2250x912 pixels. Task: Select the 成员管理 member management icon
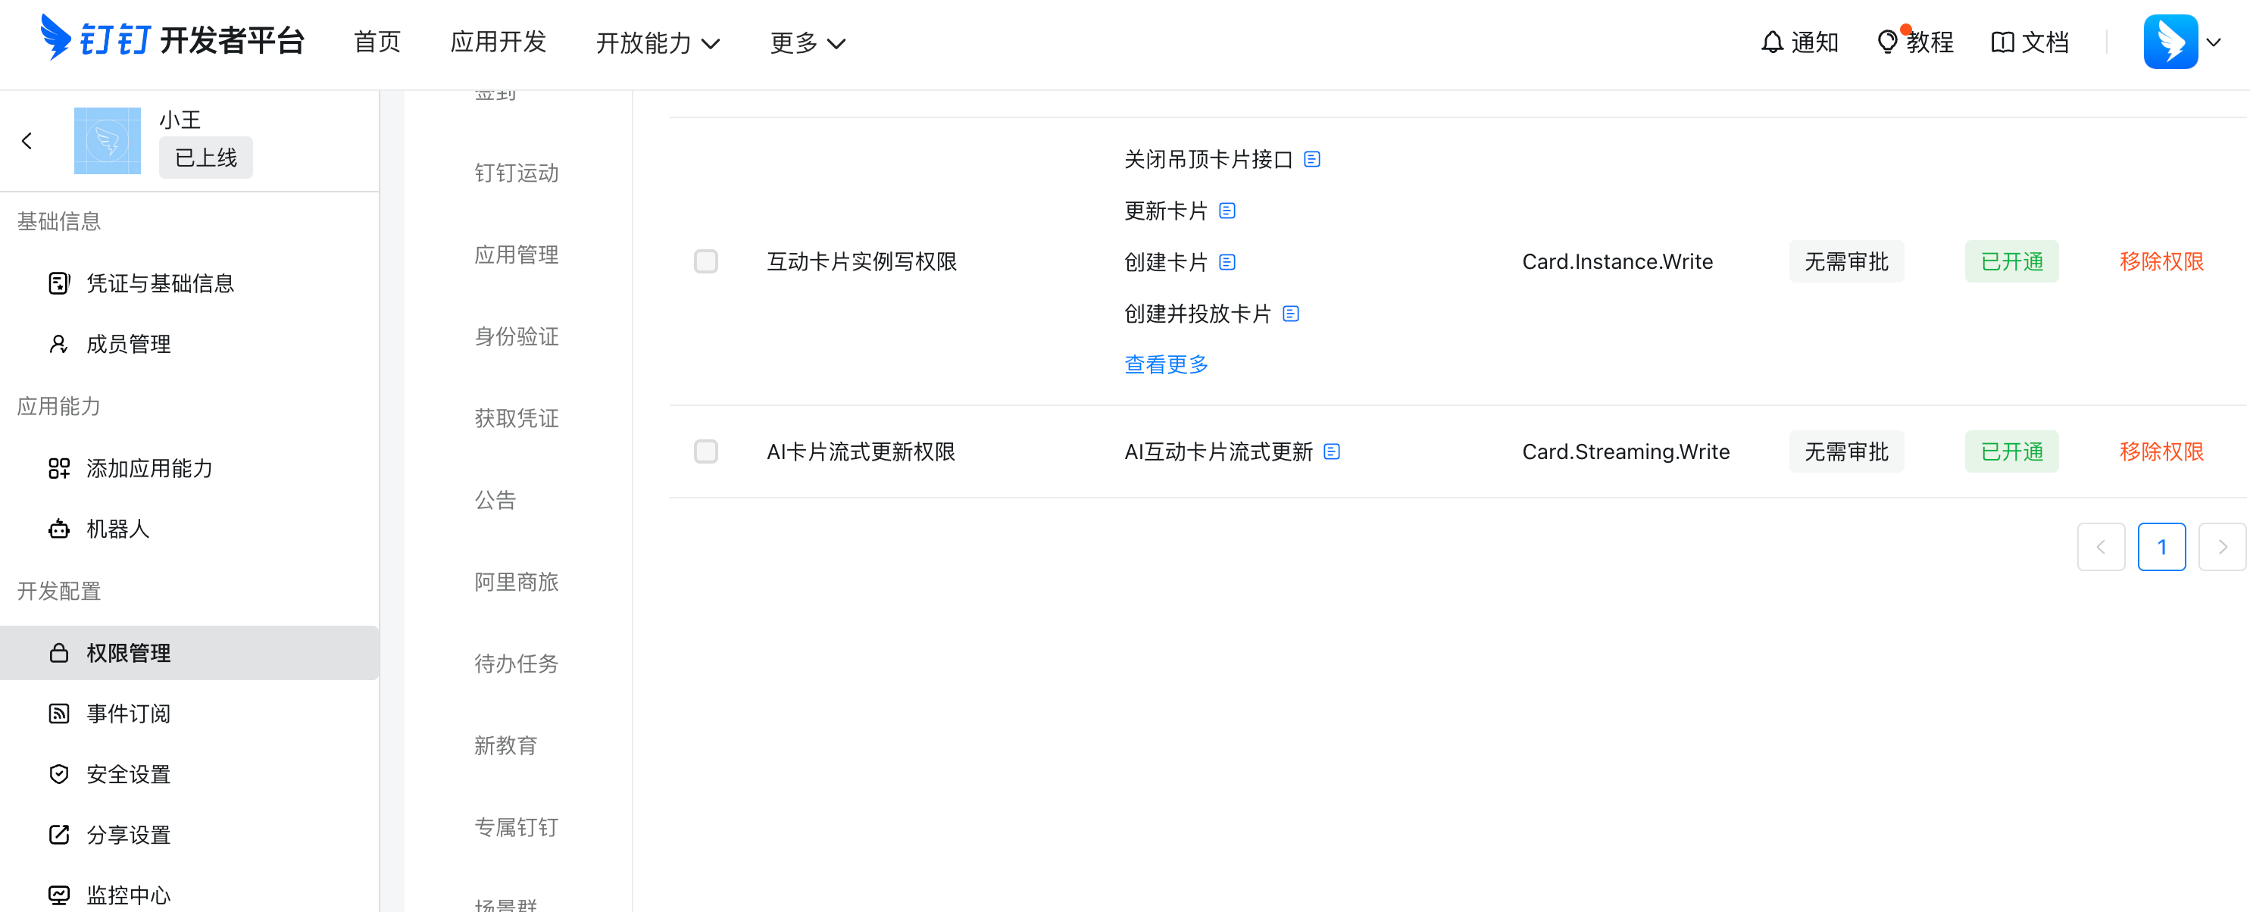pos(58,343)
